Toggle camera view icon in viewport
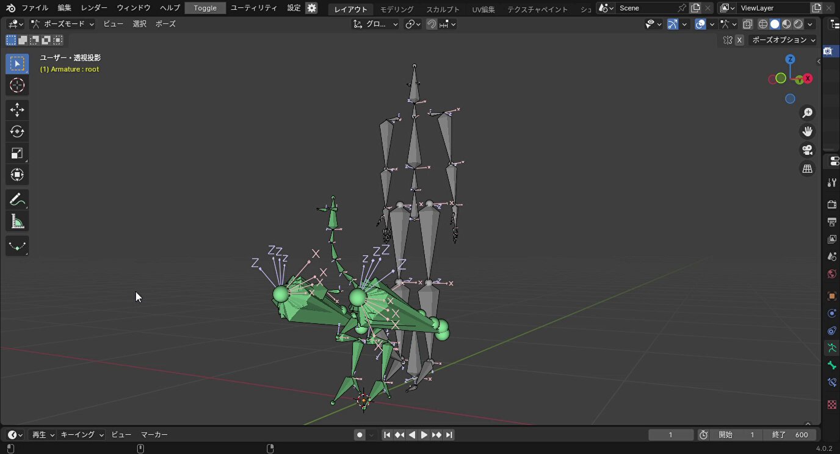Screen dimensions: 840x454 pos(807,150)
